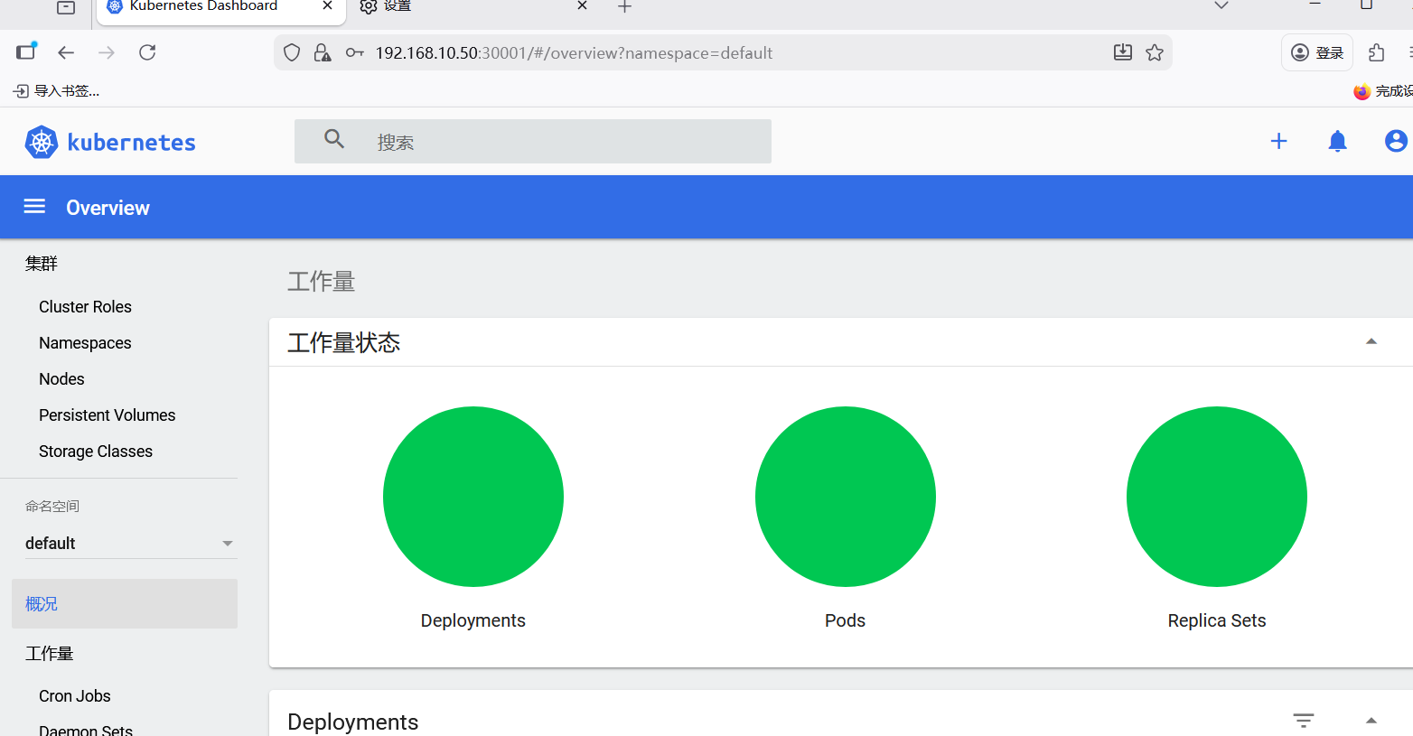Click the shield tracking protection icon
The height and width of the screenshot is (736, 1413).
(x=292, y=52)
